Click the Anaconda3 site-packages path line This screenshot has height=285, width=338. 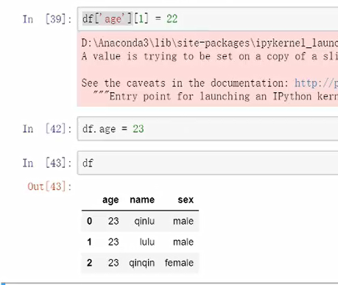pos(210,43)
